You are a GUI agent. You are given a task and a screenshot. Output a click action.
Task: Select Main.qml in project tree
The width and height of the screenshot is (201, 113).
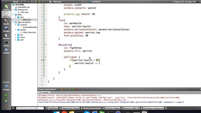[x=27, y=19]
